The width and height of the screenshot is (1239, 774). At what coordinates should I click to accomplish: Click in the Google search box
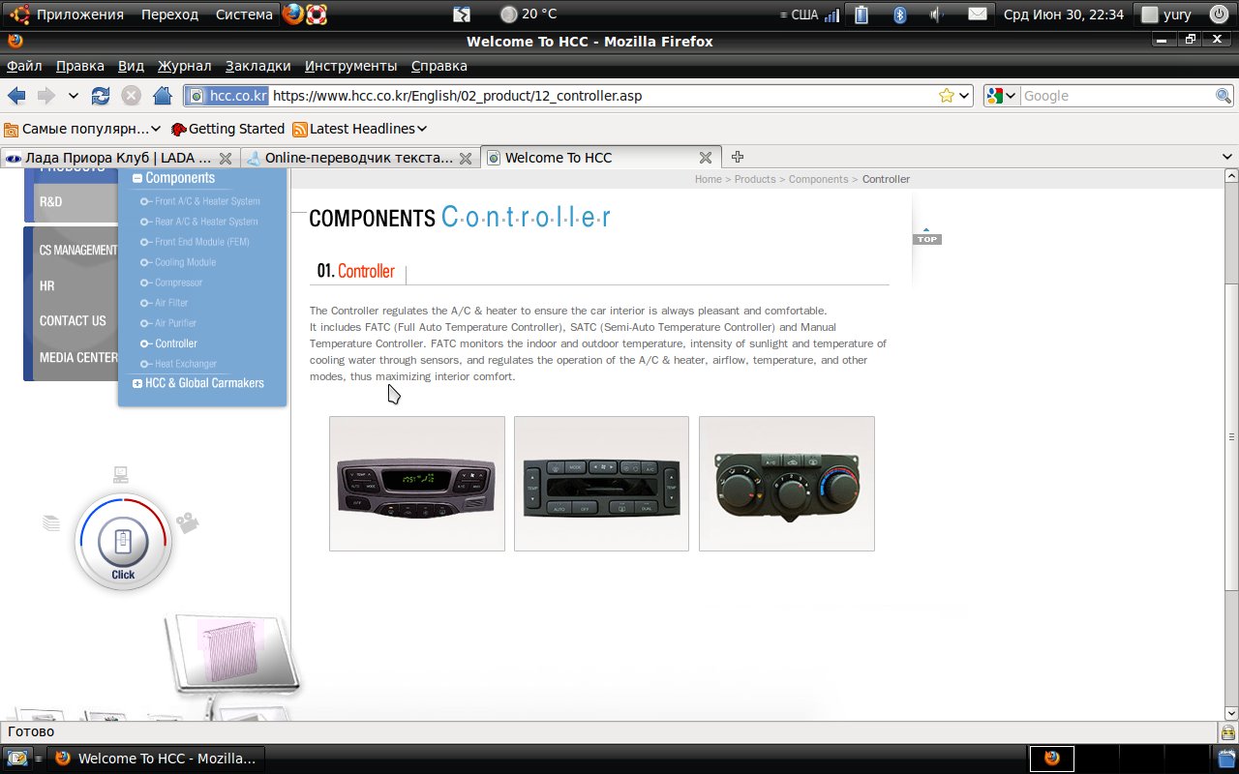1118,96
